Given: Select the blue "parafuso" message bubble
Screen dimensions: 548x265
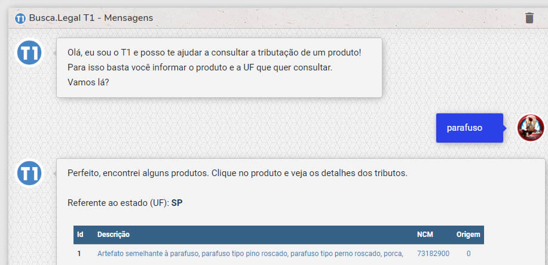Looking at the screenshot, I should pyautogui.click(x=469, y=128).
